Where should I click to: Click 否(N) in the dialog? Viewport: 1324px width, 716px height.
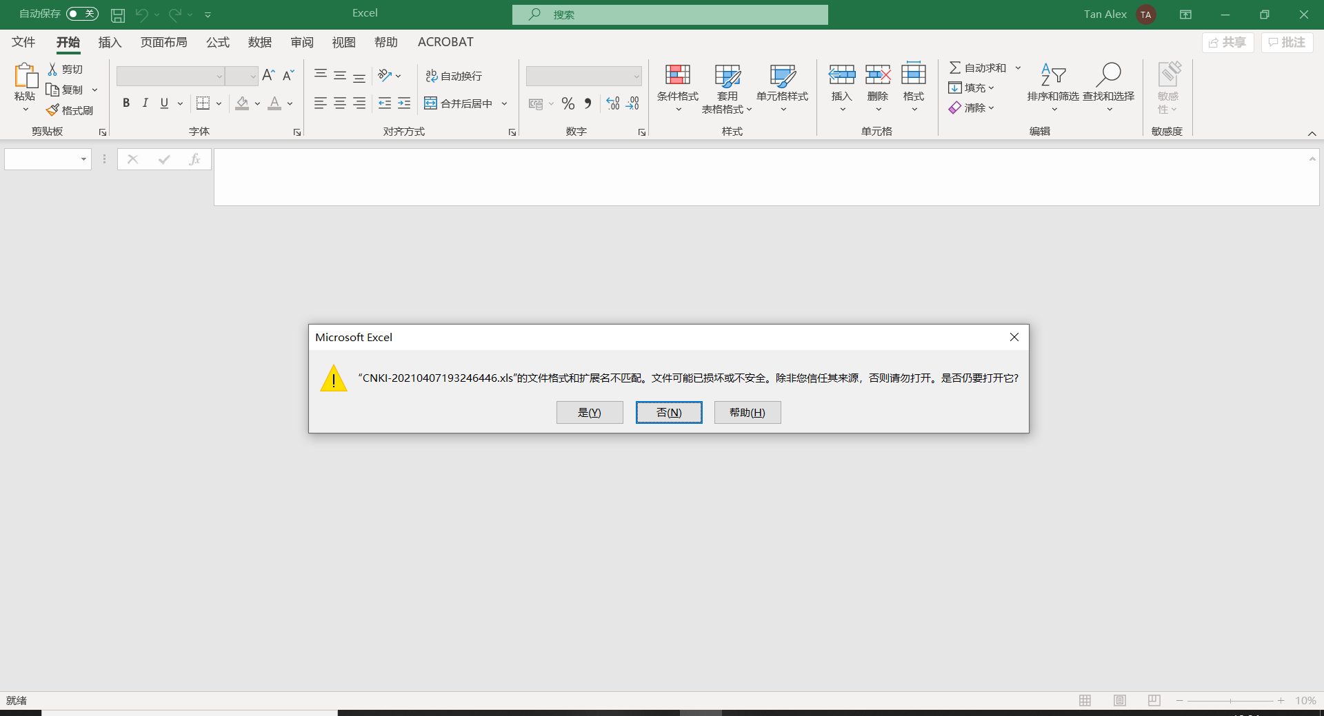669,412
